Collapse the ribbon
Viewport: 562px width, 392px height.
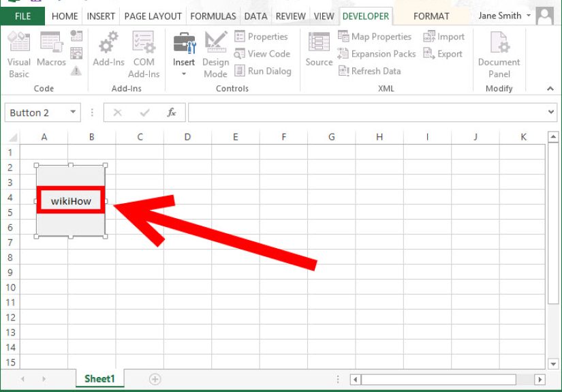pos(550,88)
